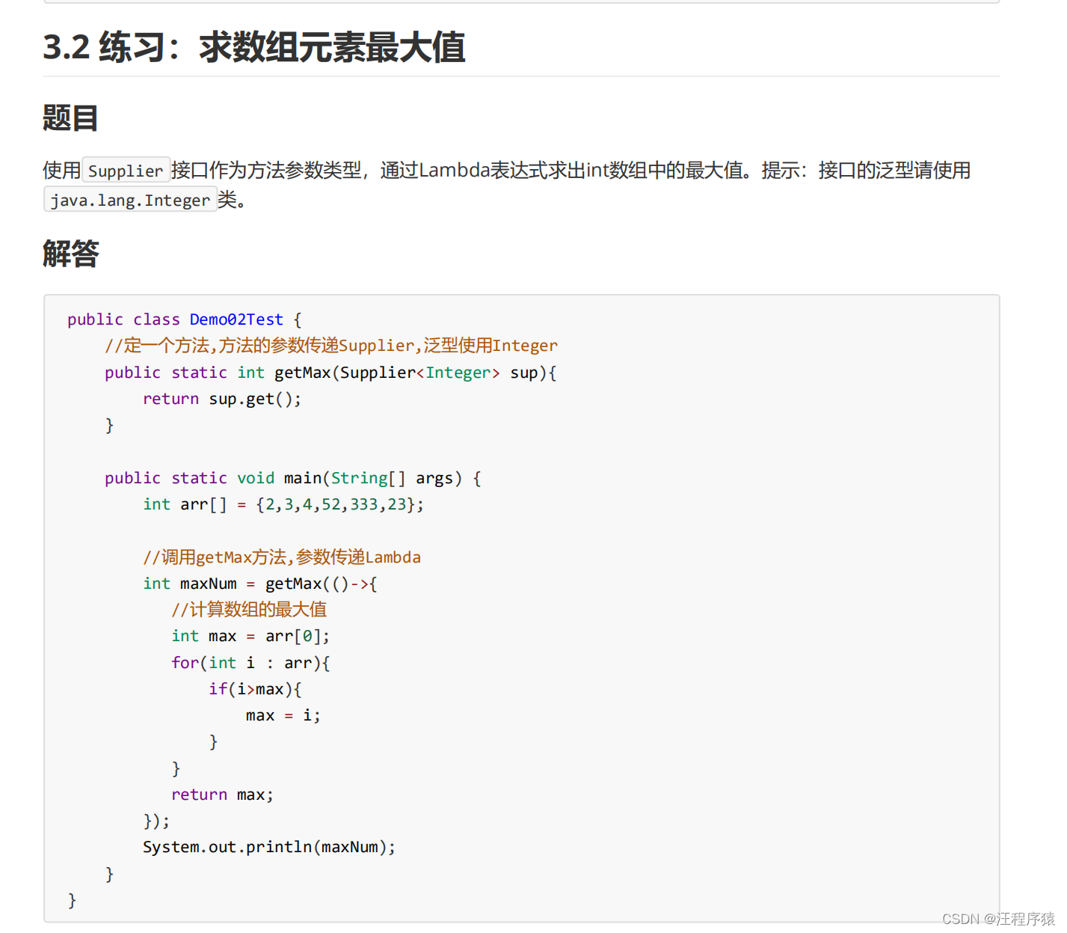Click the "题目" subheading
The height and width of the screenshot is (933, 1067).
tap(70, 118)
